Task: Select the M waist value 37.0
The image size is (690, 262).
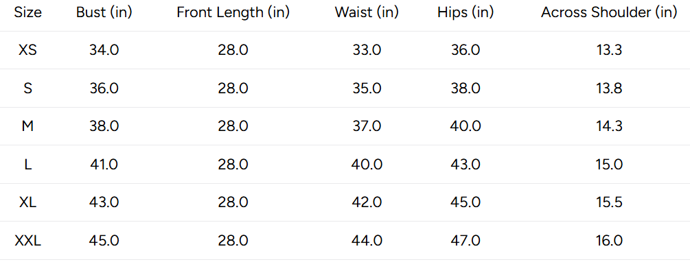Action: 367,127
